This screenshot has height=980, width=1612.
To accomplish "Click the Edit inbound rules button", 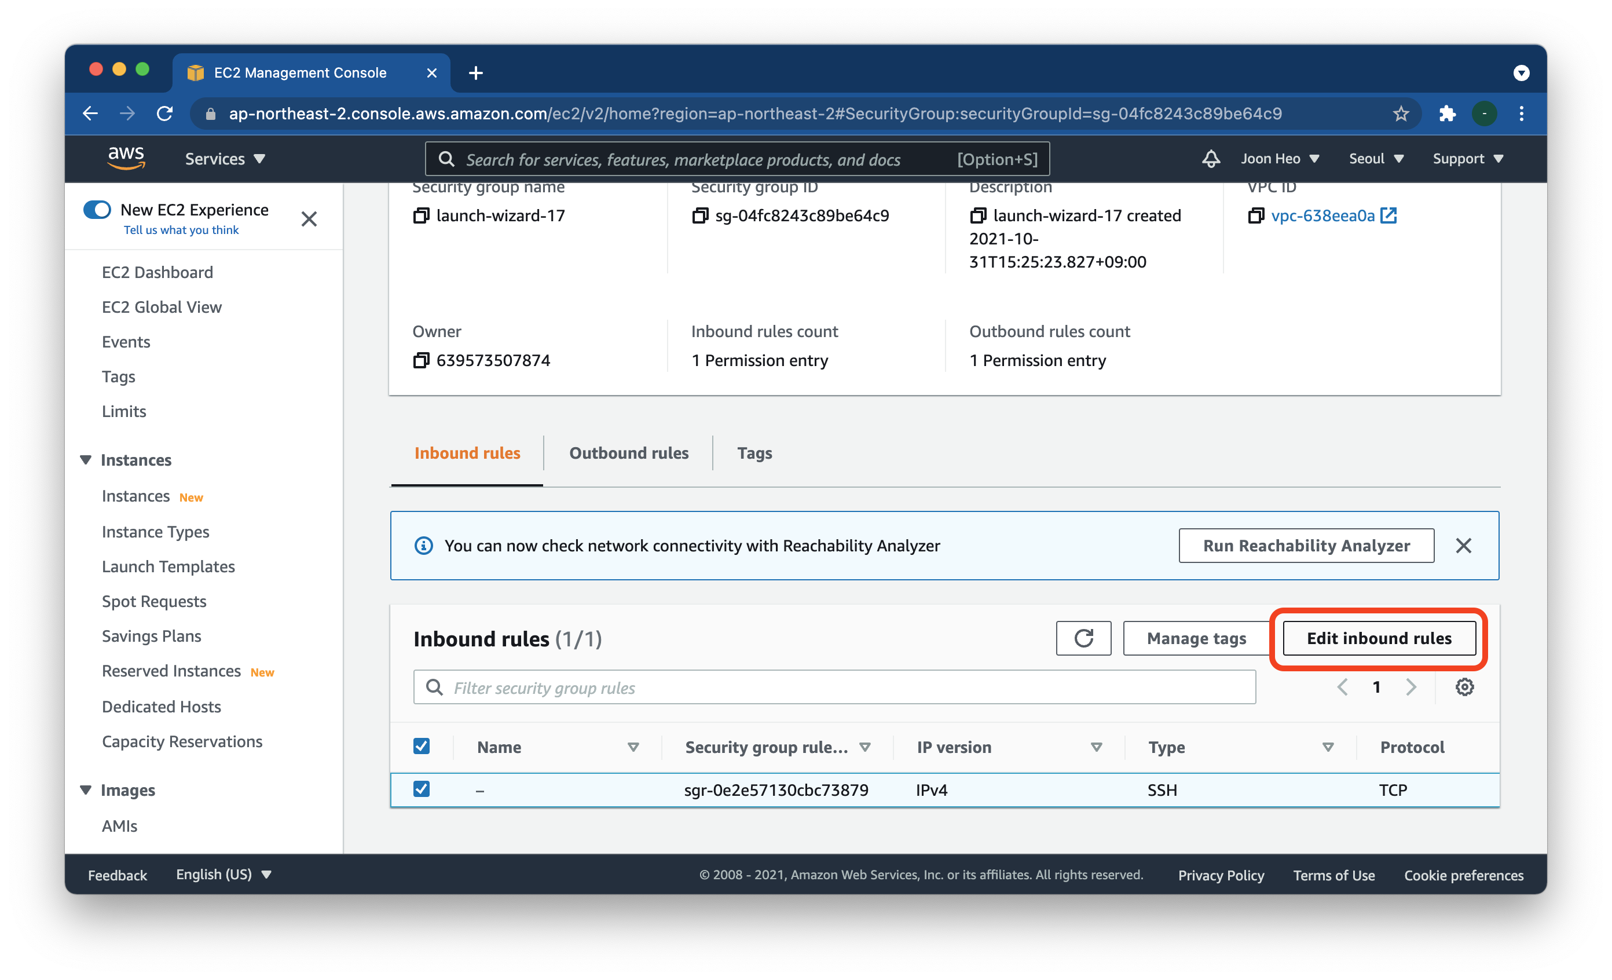I will click(x=1379, y=638).
